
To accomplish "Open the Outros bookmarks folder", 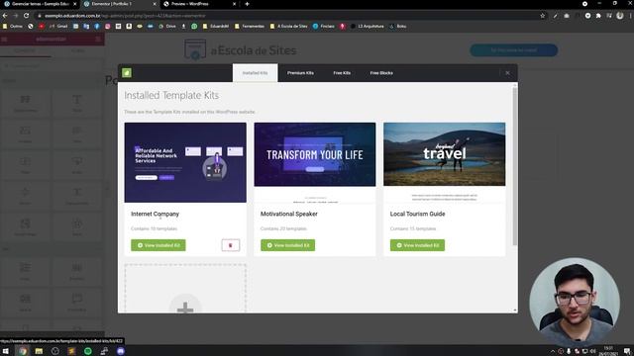I will coord(13,27).
